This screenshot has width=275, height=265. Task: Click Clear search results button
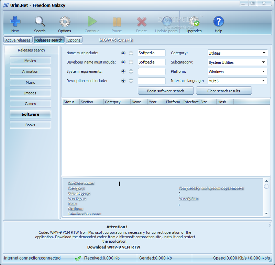224,91
